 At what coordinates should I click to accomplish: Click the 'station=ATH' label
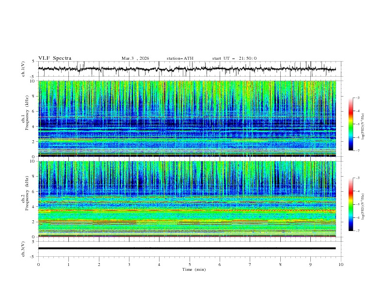tap(180, 58)
